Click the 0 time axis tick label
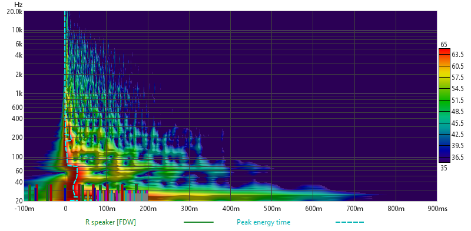This screenshot has width=471, height=231. (65, 209)
